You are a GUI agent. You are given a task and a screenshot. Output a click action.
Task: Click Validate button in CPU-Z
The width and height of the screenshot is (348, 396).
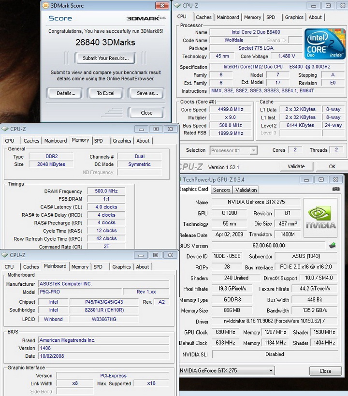pyautogui.click(x=296, y=166)
